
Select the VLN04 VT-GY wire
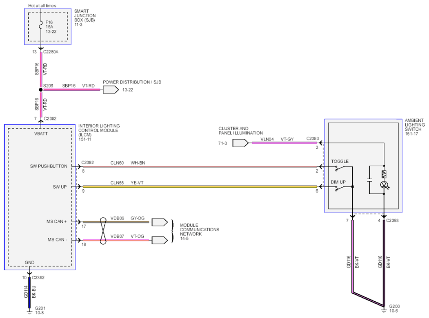(x=284, y=143)
